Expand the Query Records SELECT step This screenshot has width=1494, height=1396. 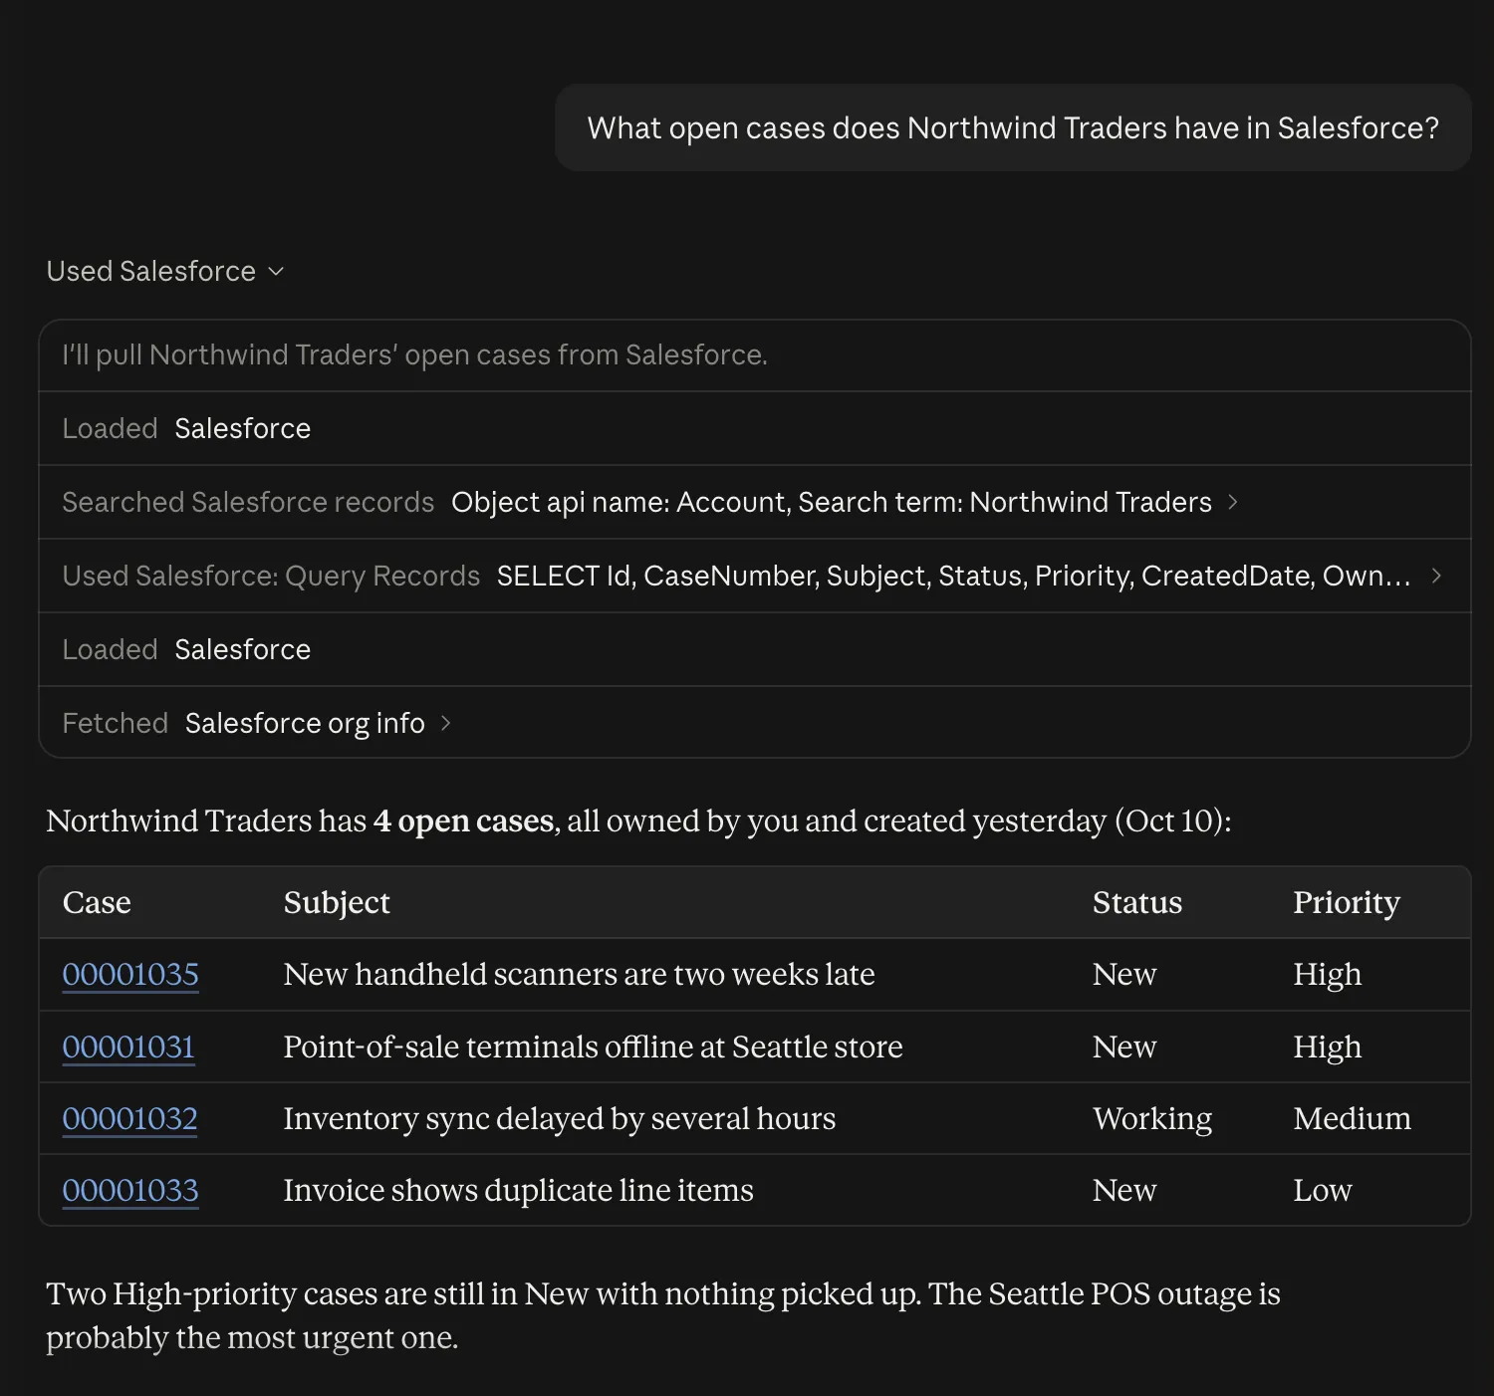(754, 576)
